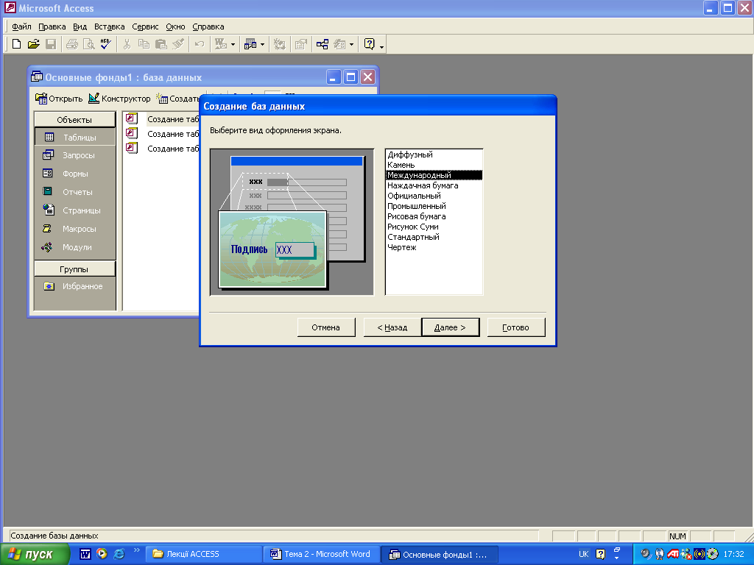
Task: Click the Code editor toolbar icon
Action: tap(279, 44)
